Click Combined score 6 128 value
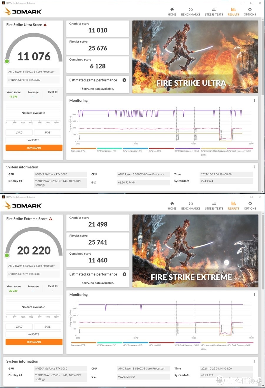Screen dimensions: 265x388 pyautogui.click(x=98, y=66)
